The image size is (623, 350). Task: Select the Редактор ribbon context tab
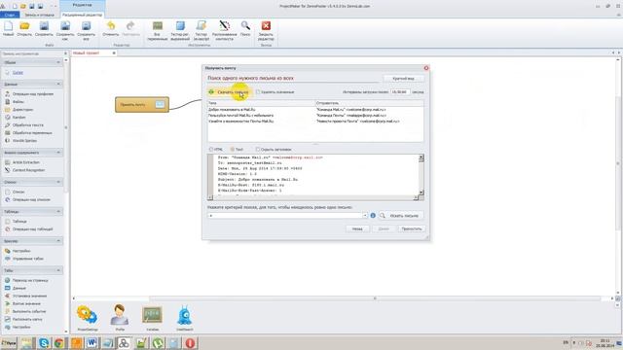[x=82, y=5]
